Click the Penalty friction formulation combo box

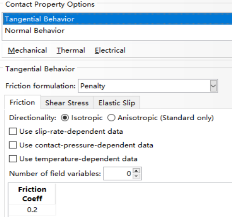coord(148,86)
